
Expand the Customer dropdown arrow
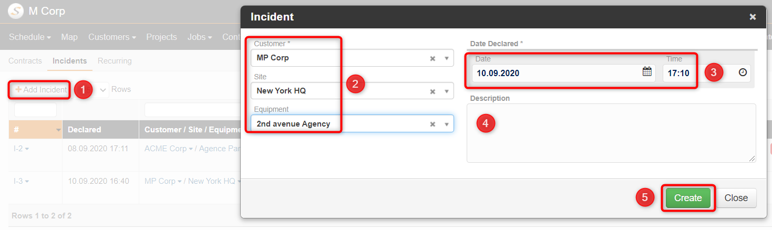coord(446,58)
